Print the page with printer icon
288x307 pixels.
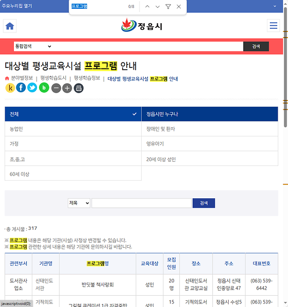tap(79, 88)
